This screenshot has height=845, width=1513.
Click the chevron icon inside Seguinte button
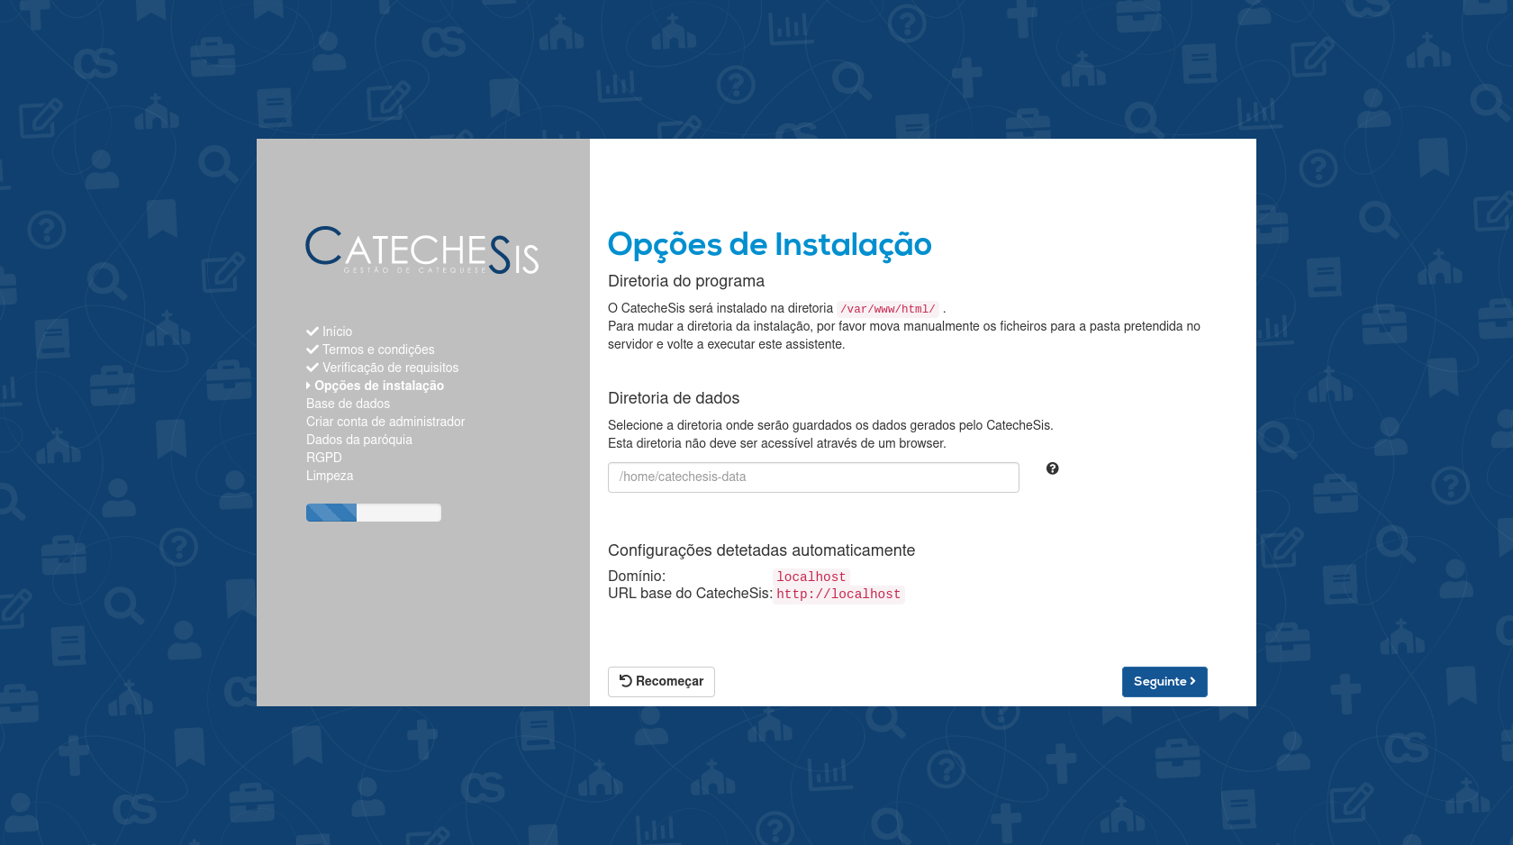(1193, 682)
